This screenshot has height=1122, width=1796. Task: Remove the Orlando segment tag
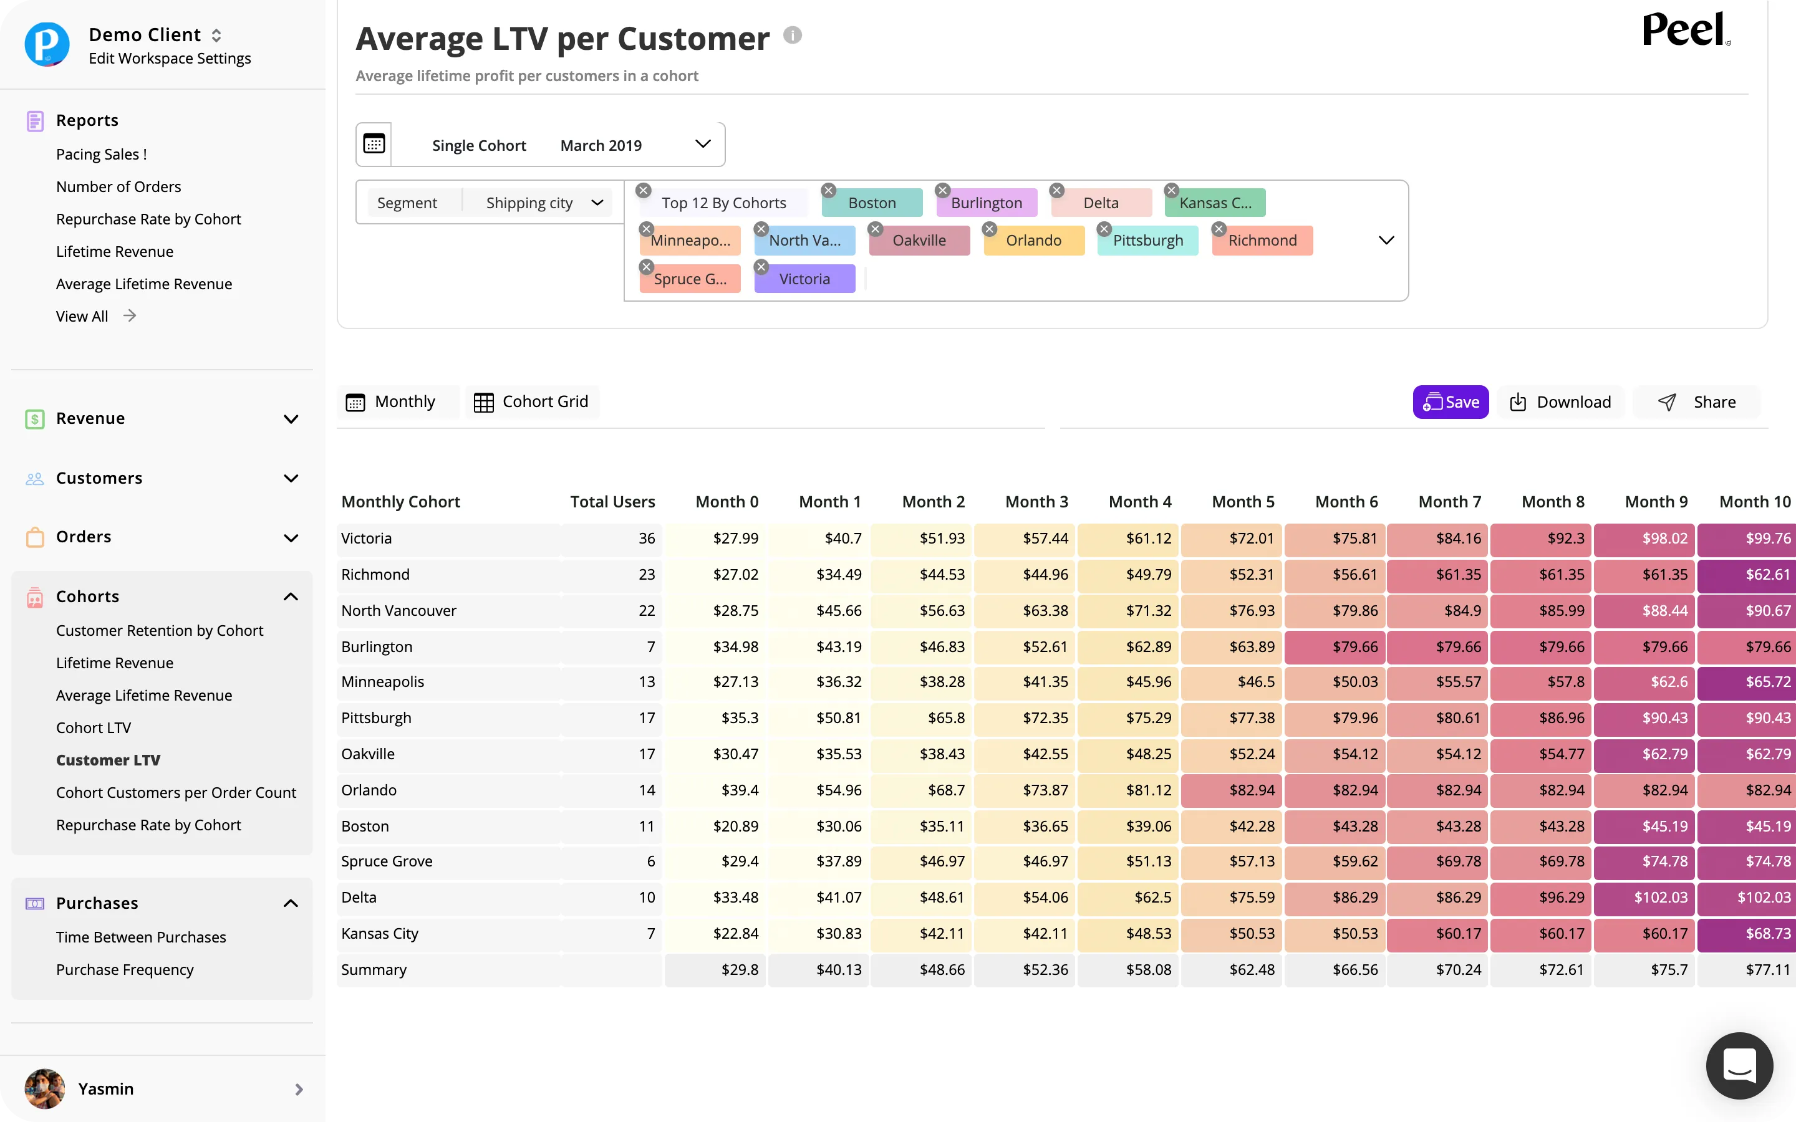989,229
